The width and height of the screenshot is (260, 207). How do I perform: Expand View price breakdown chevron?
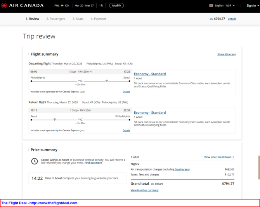tap(233, 157)
